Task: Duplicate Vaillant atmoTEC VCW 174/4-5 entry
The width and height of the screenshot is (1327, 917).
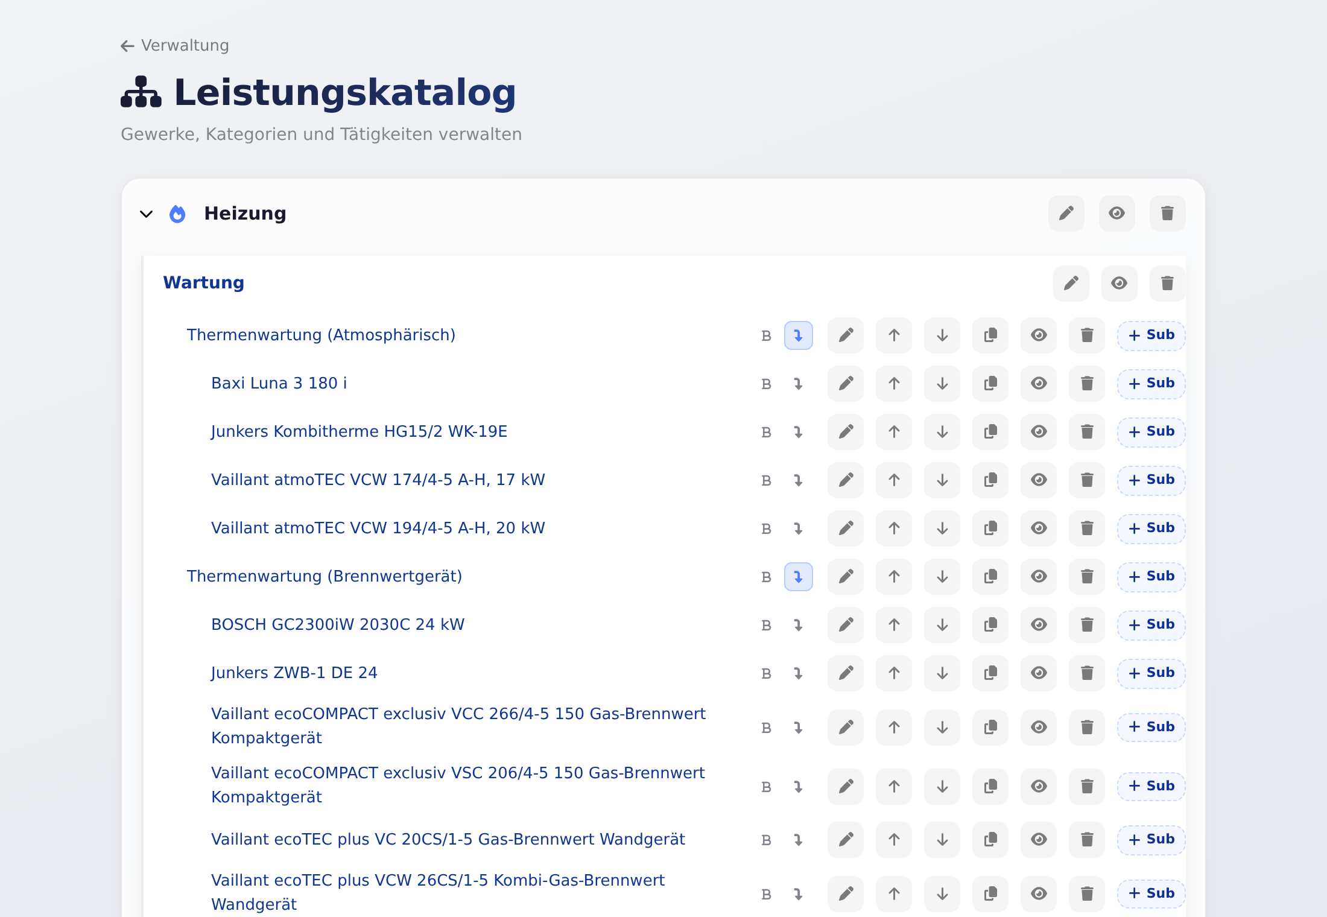Action: (990, 480)
